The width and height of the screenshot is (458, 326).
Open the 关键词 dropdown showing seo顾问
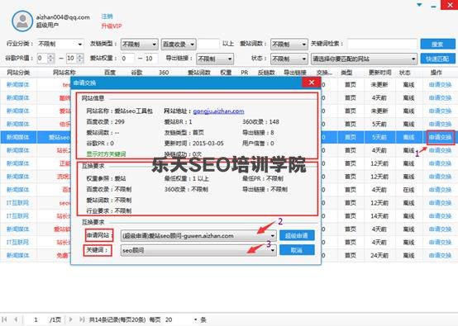tap(198, 250)
